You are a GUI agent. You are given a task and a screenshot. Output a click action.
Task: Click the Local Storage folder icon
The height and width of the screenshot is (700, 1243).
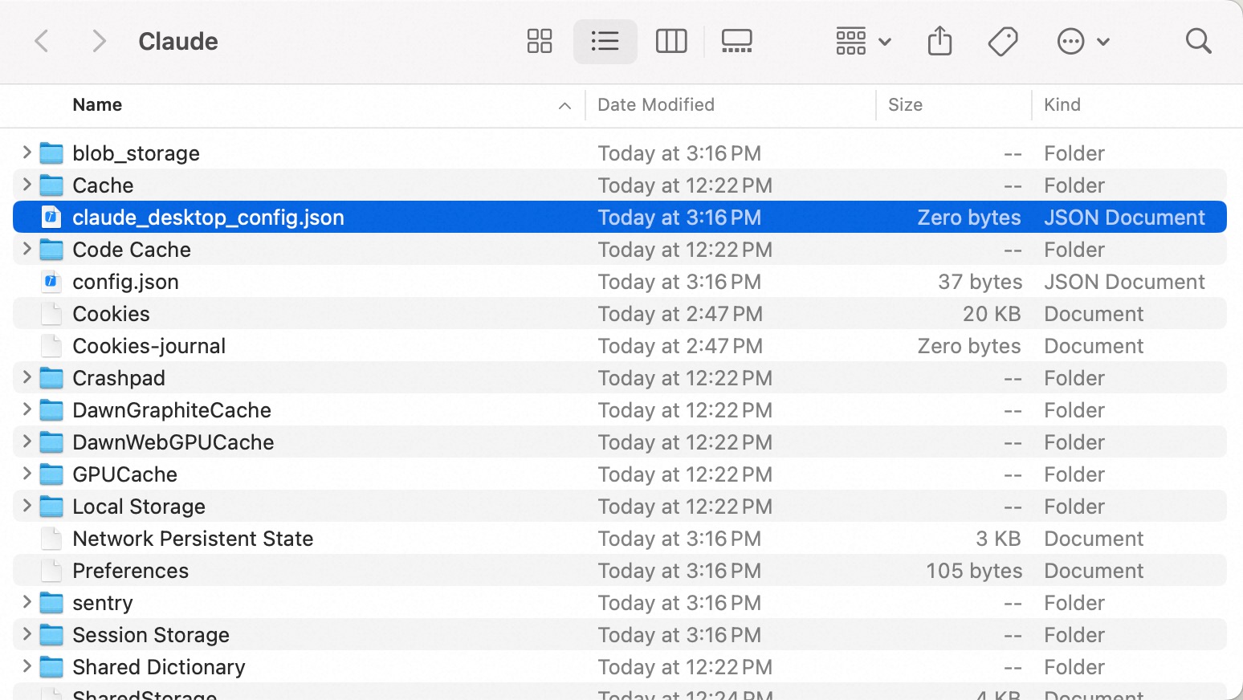pyautogui.click(x=51, y=506)
